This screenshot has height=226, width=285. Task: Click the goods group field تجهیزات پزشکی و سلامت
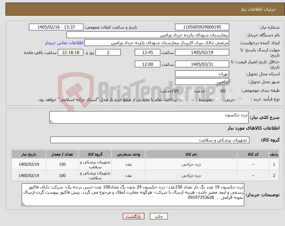coord(150,140)
